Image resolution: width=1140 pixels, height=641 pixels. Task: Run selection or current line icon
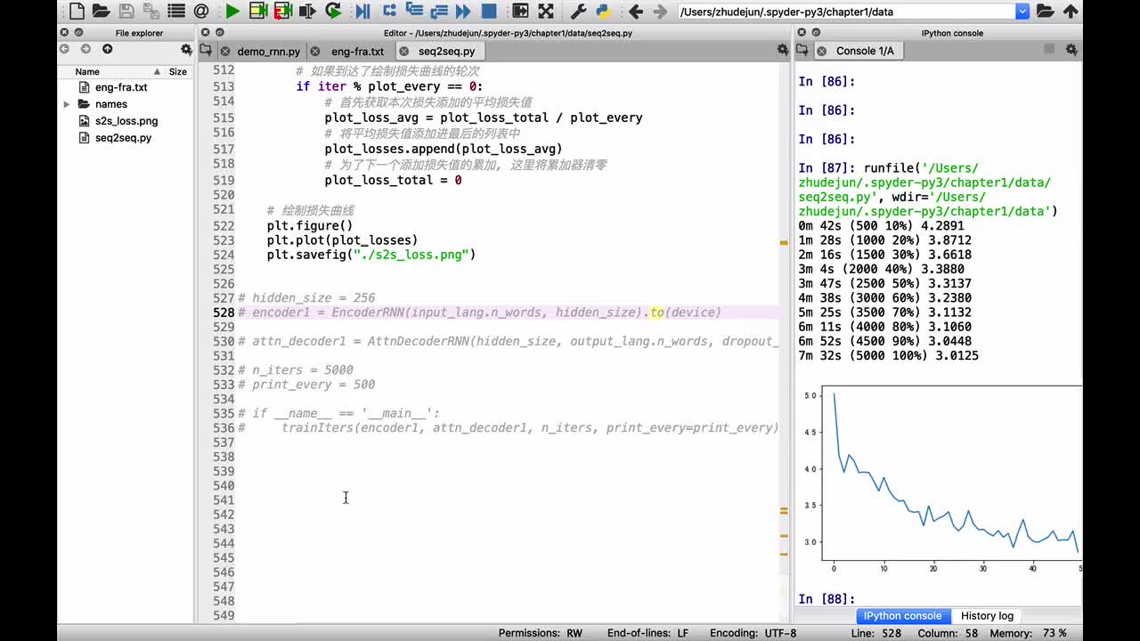point(308,12)
